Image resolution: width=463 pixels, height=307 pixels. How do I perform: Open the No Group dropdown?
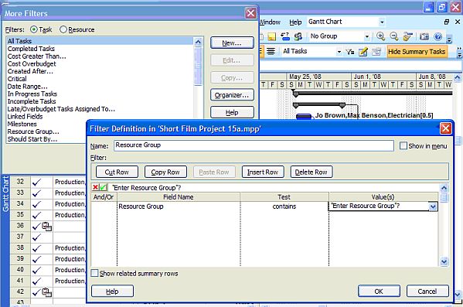[366, 36]
